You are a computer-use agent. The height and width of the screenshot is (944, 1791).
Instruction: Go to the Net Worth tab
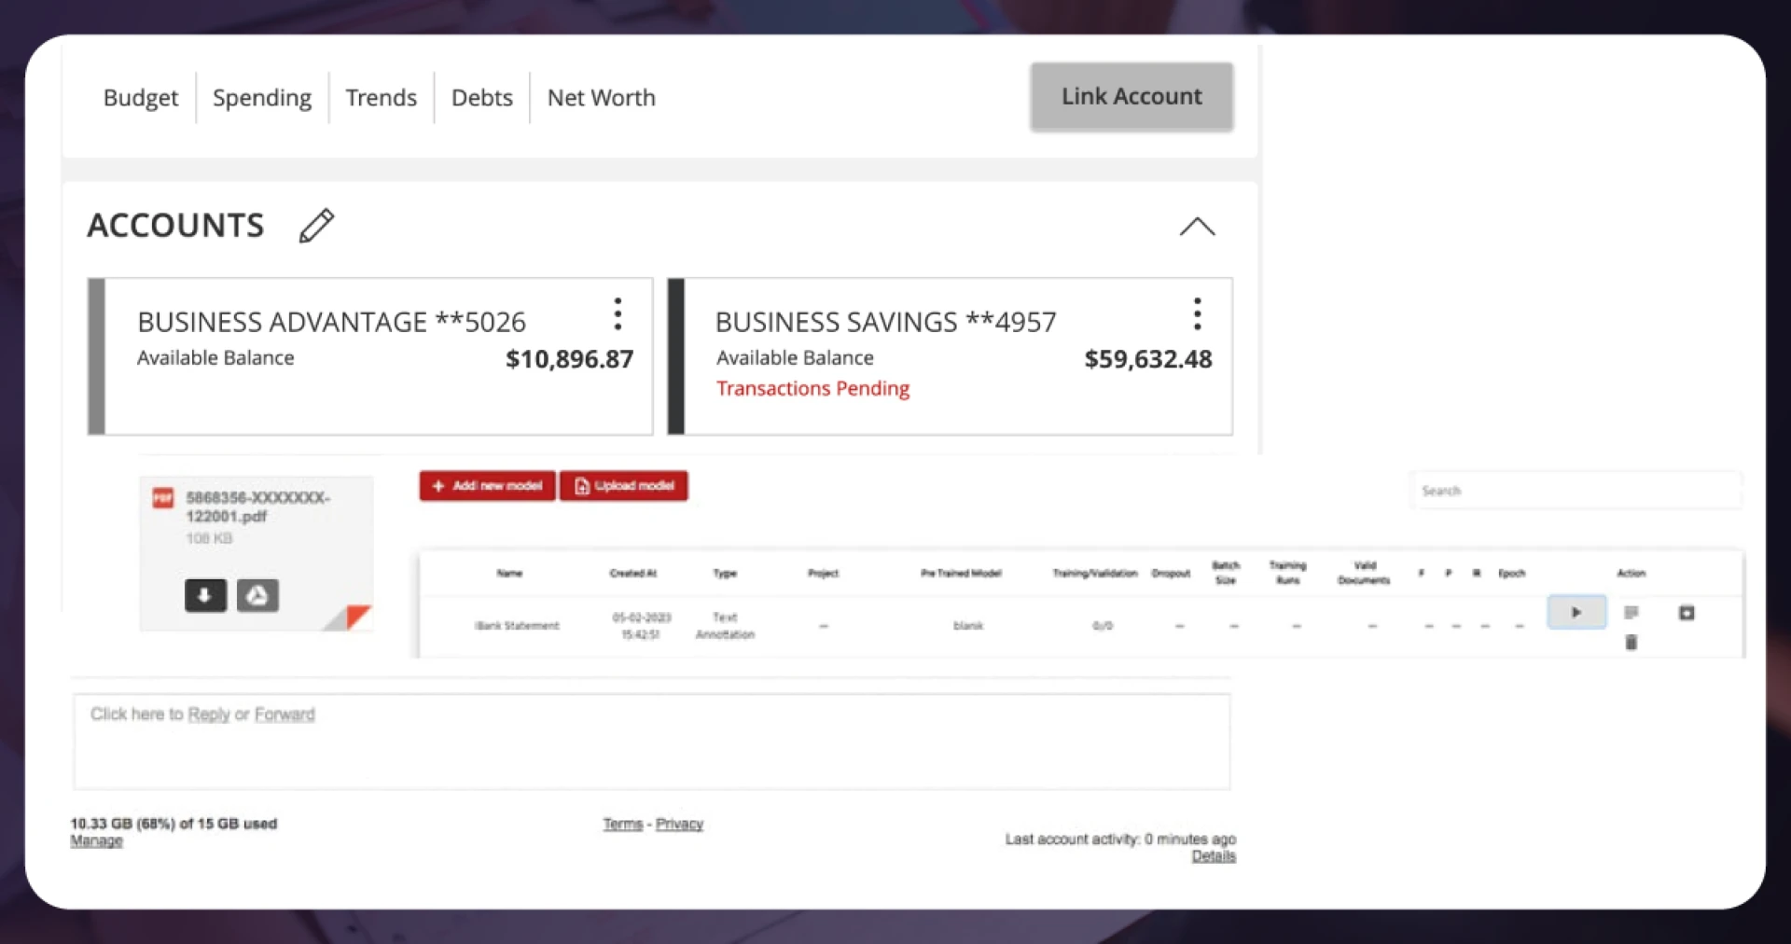click(601, 98)
